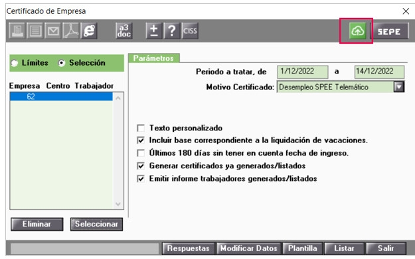
Task: Click the Respuestas button
Action: [x=189, y=248]
